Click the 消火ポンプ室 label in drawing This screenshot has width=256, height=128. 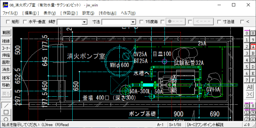click(86, 56)
